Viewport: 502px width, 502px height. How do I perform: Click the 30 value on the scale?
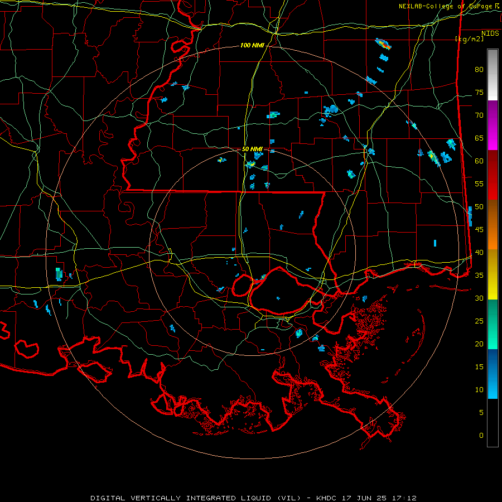[x=479, y=298]
